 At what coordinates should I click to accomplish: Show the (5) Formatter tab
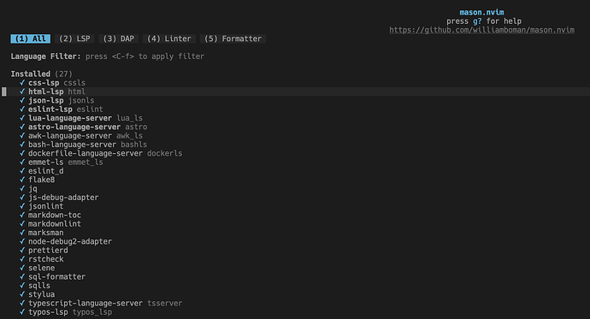point(233,38)
